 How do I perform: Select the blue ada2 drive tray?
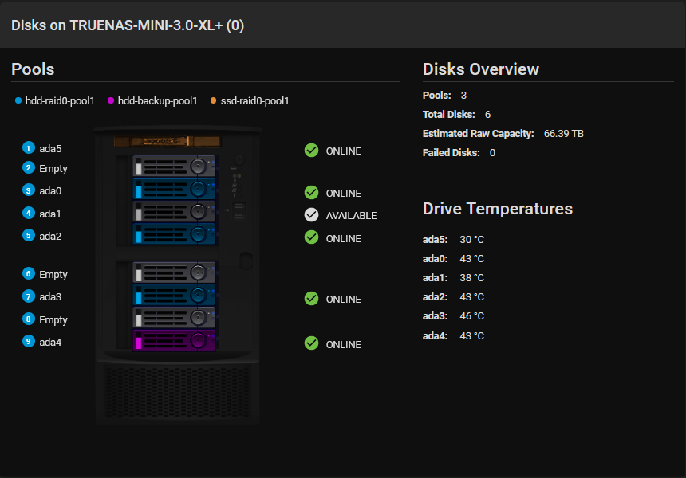coord(174,234)
